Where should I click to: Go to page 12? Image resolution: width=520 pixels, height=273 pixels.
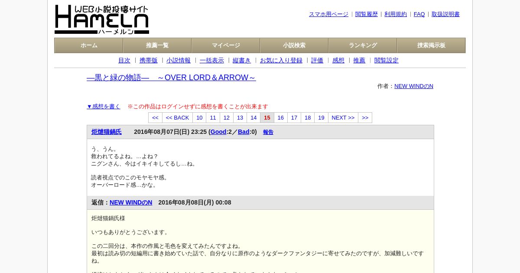pos(227,118)
